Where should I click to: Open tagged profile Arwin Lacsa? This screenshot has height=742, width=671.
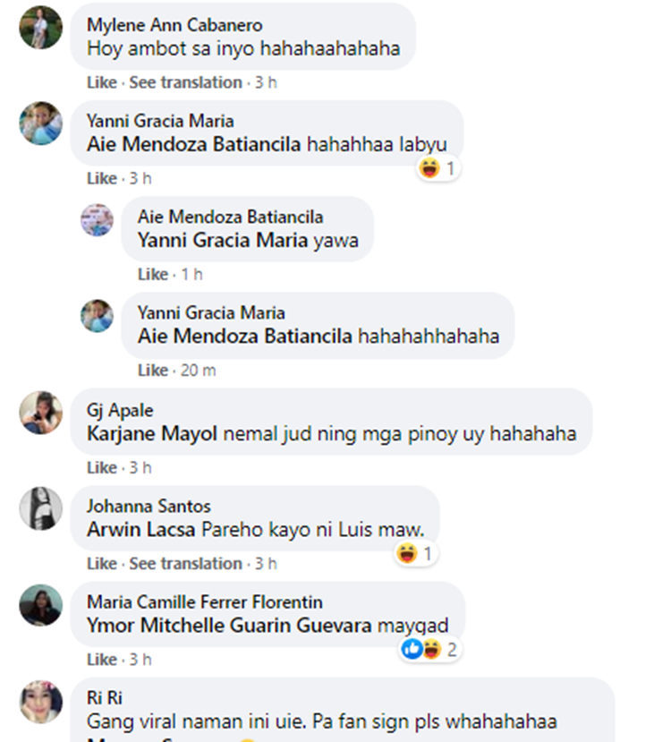pyautogui.click(x=141, y=530)
